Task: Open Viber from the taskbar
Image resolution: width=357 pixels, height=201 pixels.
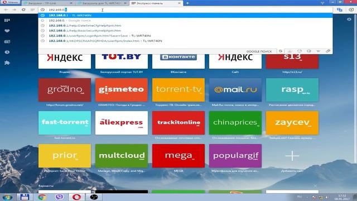Action: (x=59, y=197)
